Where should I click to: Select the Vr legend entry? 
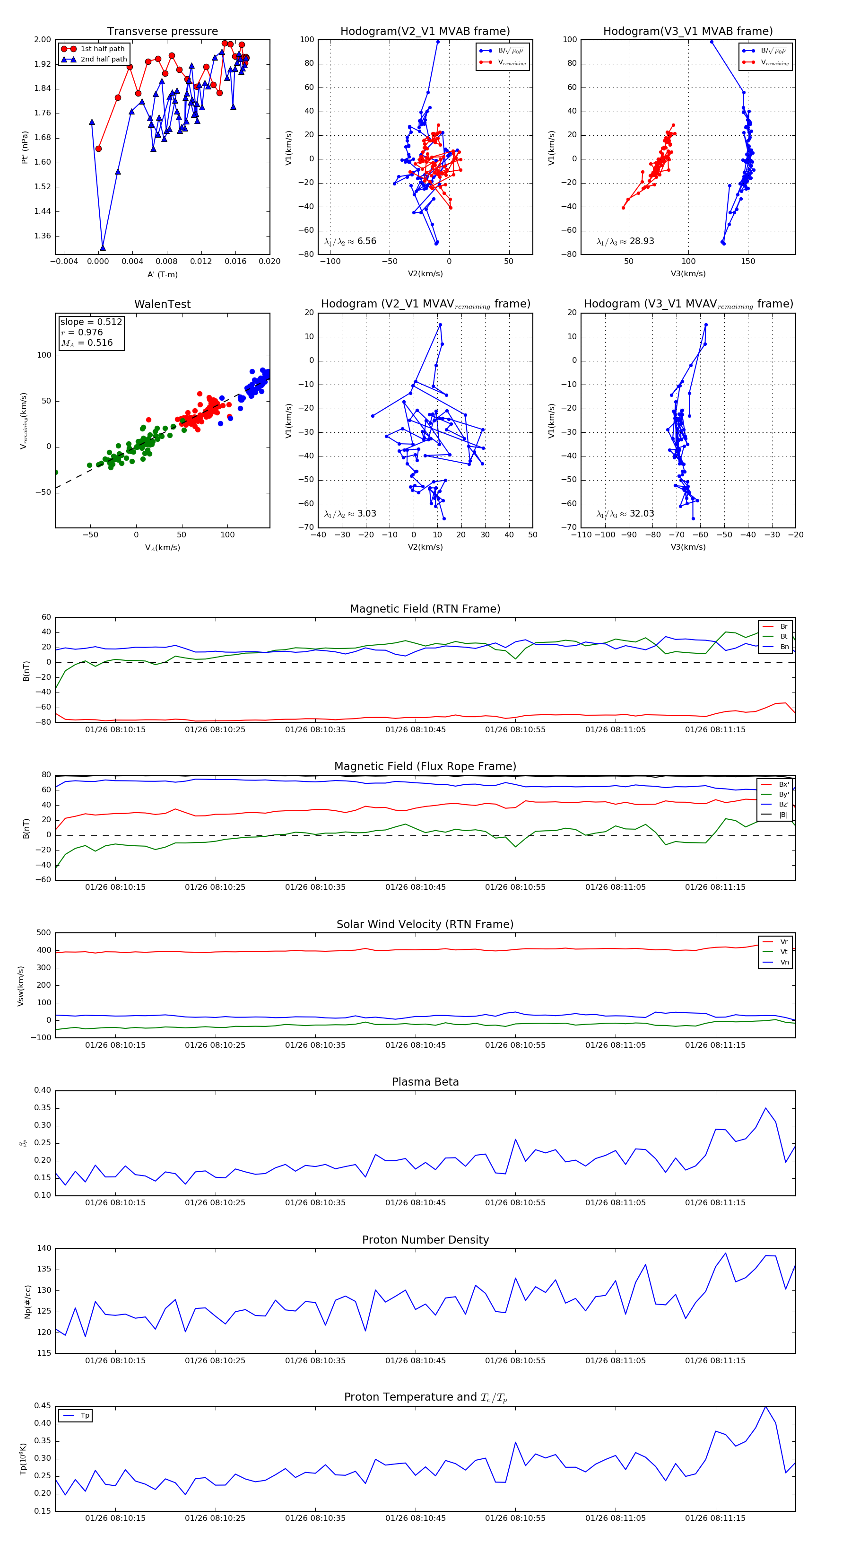pyautogui.click(x=775, y=942)
